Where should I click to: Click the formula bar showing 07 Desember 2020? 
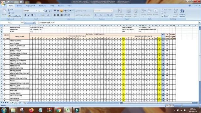117,23
